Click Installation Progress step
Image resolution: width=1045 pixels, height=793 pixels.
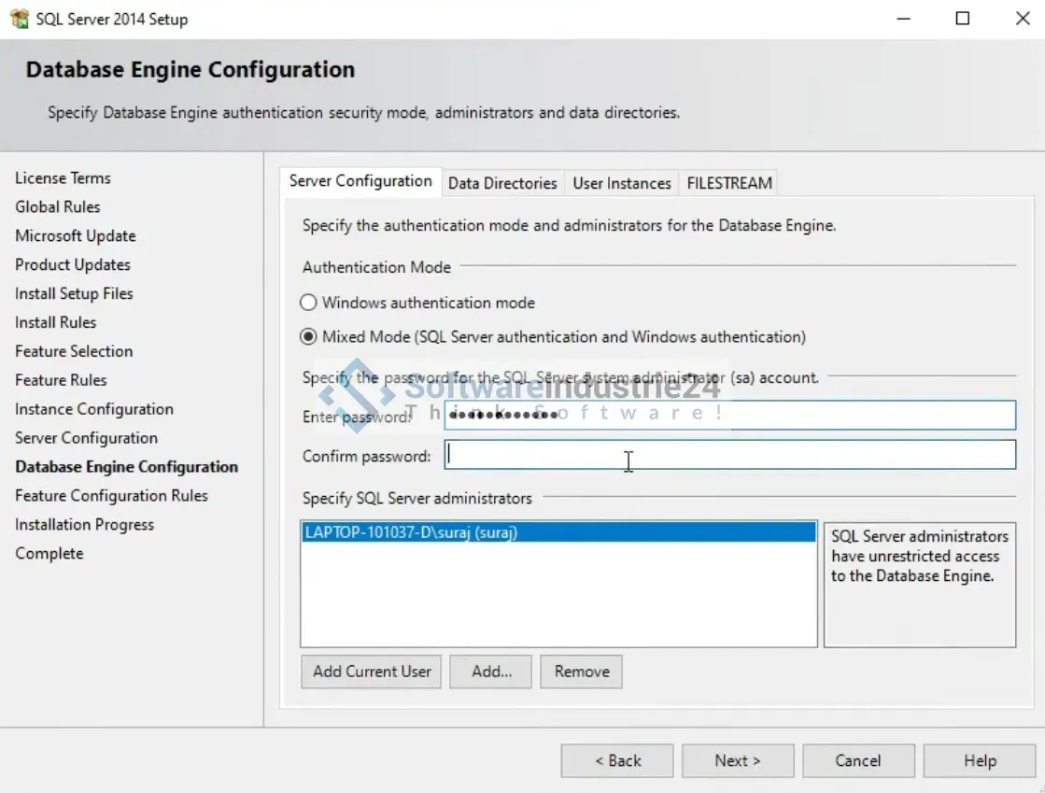pos(84,524)
